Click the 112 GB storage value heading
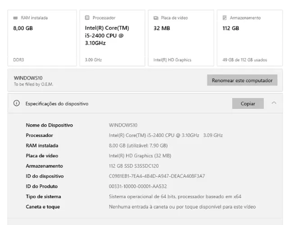This screenshot has height=225, width=290. coord(231,28)
